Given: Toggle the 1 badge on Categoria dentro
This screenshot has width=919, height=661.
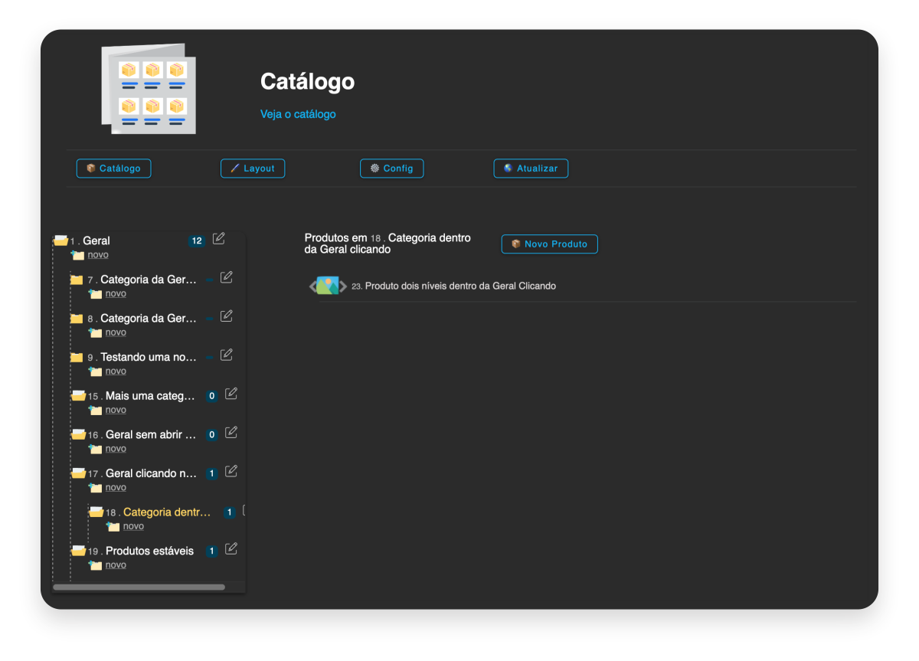Looking at the screenshot, I should [229, 512].
